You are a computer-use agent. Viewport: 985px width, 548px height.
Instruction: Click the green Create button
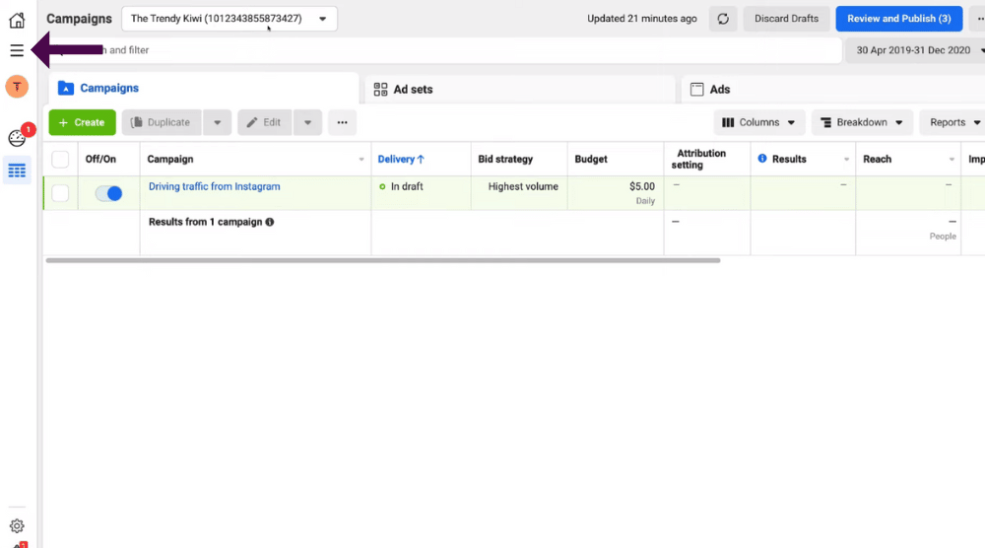[83, 122]
